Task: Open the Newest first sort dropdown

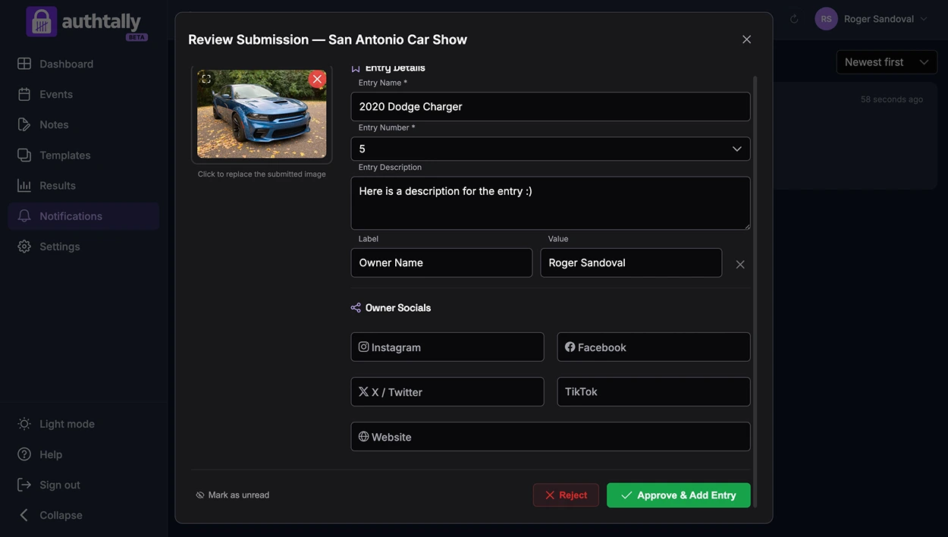Action: tap(887, 62)
